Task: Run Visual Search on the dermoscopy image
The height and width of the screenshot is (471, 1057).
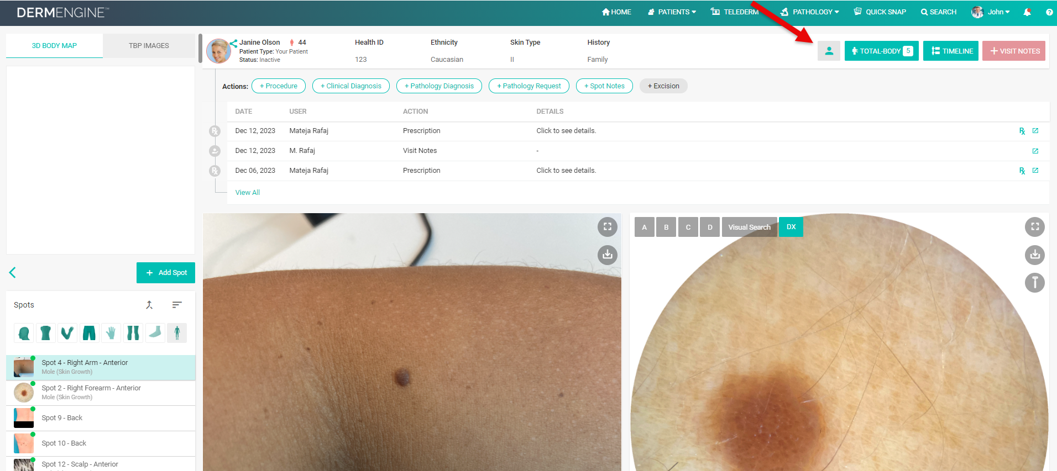Action: pyautogui.click(x=749, y=227)
